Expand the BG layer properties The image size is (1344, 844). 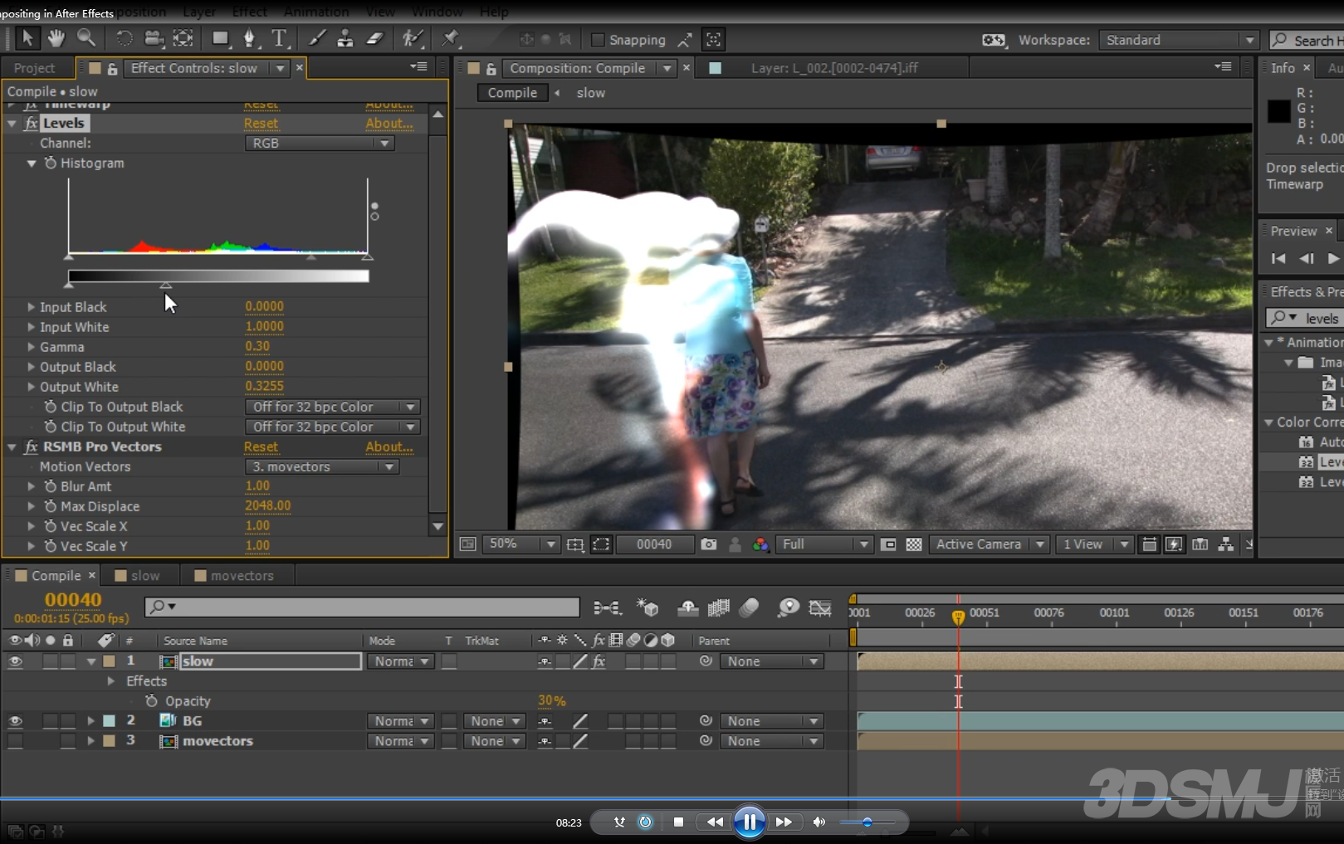(x=90, y=721)
